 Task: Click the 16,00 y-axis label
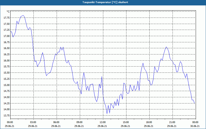(x=7, y=61)
